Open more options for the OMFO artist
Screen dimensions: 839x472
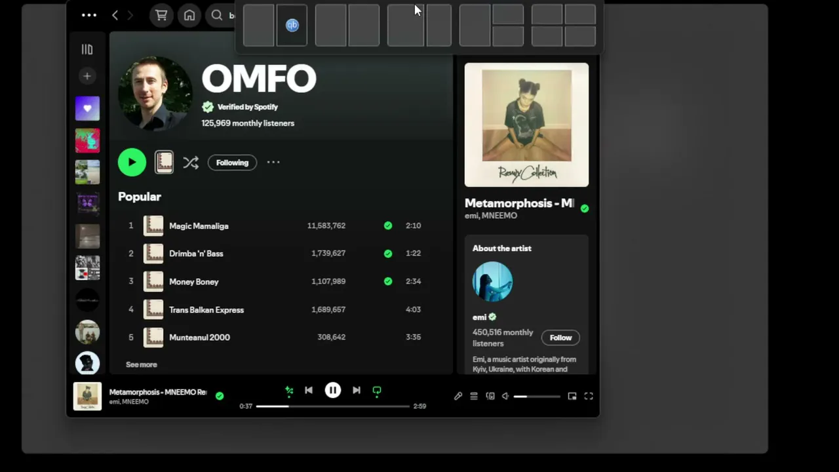coord(273,163)
